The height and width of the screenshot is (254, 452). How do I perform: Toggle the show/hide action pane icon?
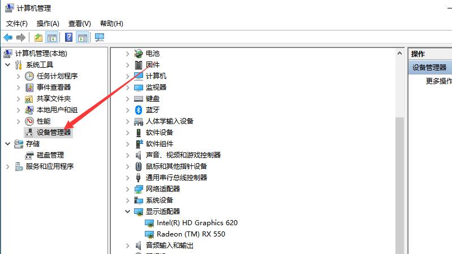[x=83, y=37]
